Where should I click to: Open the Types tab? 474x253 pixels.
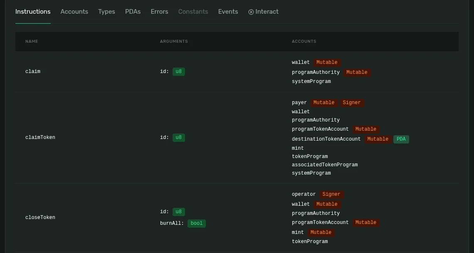[107, 12]
